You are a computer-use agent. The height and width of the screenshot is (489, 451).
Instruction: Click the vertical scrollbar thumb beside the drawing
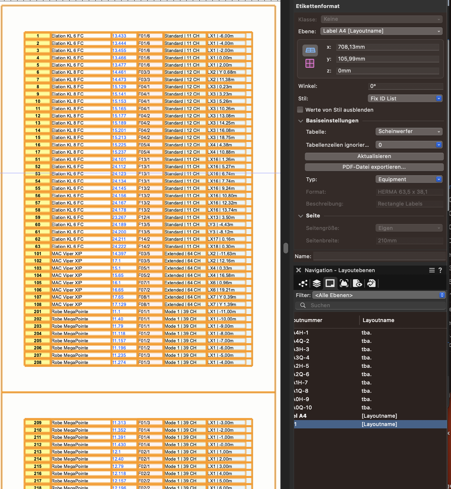286,248
